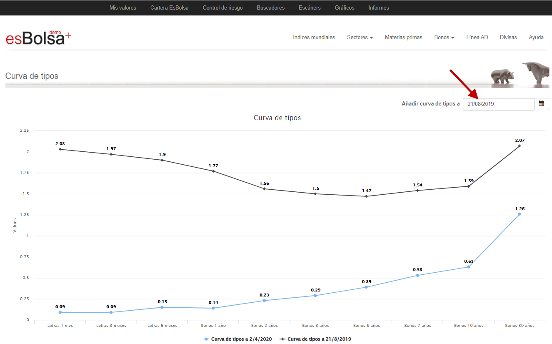Viewport: 552px width, 344px height.
Task: Open the calendar date picker icon
Action: tap(541, 104)
